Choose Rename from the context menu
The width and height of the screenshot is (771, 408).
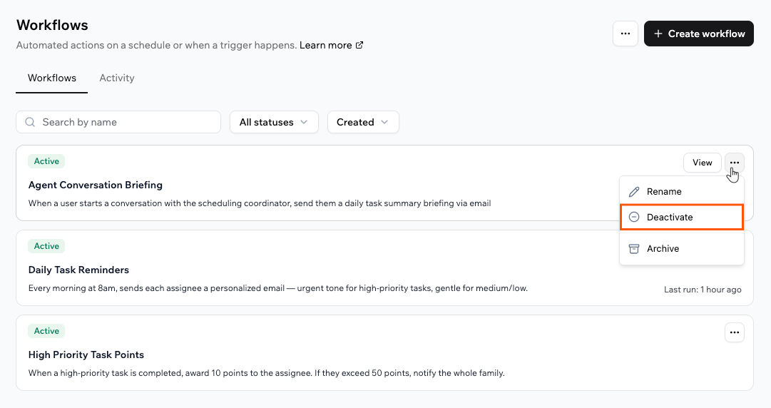682,192
